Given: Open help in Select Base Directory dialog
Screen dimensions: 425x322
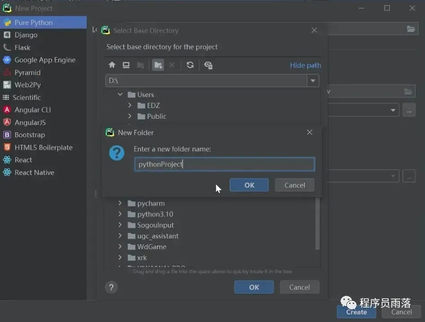Looking at the screenshot, I should click(x=111, y=287).
